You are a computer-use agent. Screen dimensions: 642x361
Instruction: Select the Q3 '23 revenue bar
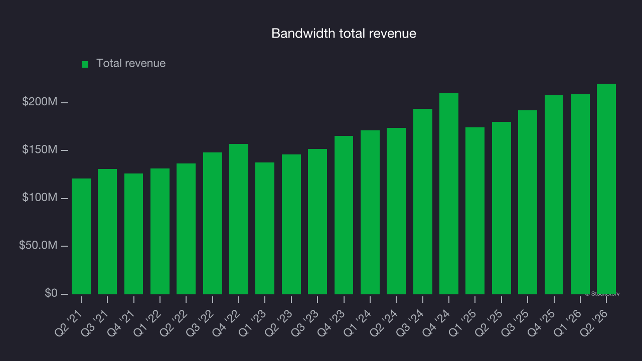click(x=317, y=222)
